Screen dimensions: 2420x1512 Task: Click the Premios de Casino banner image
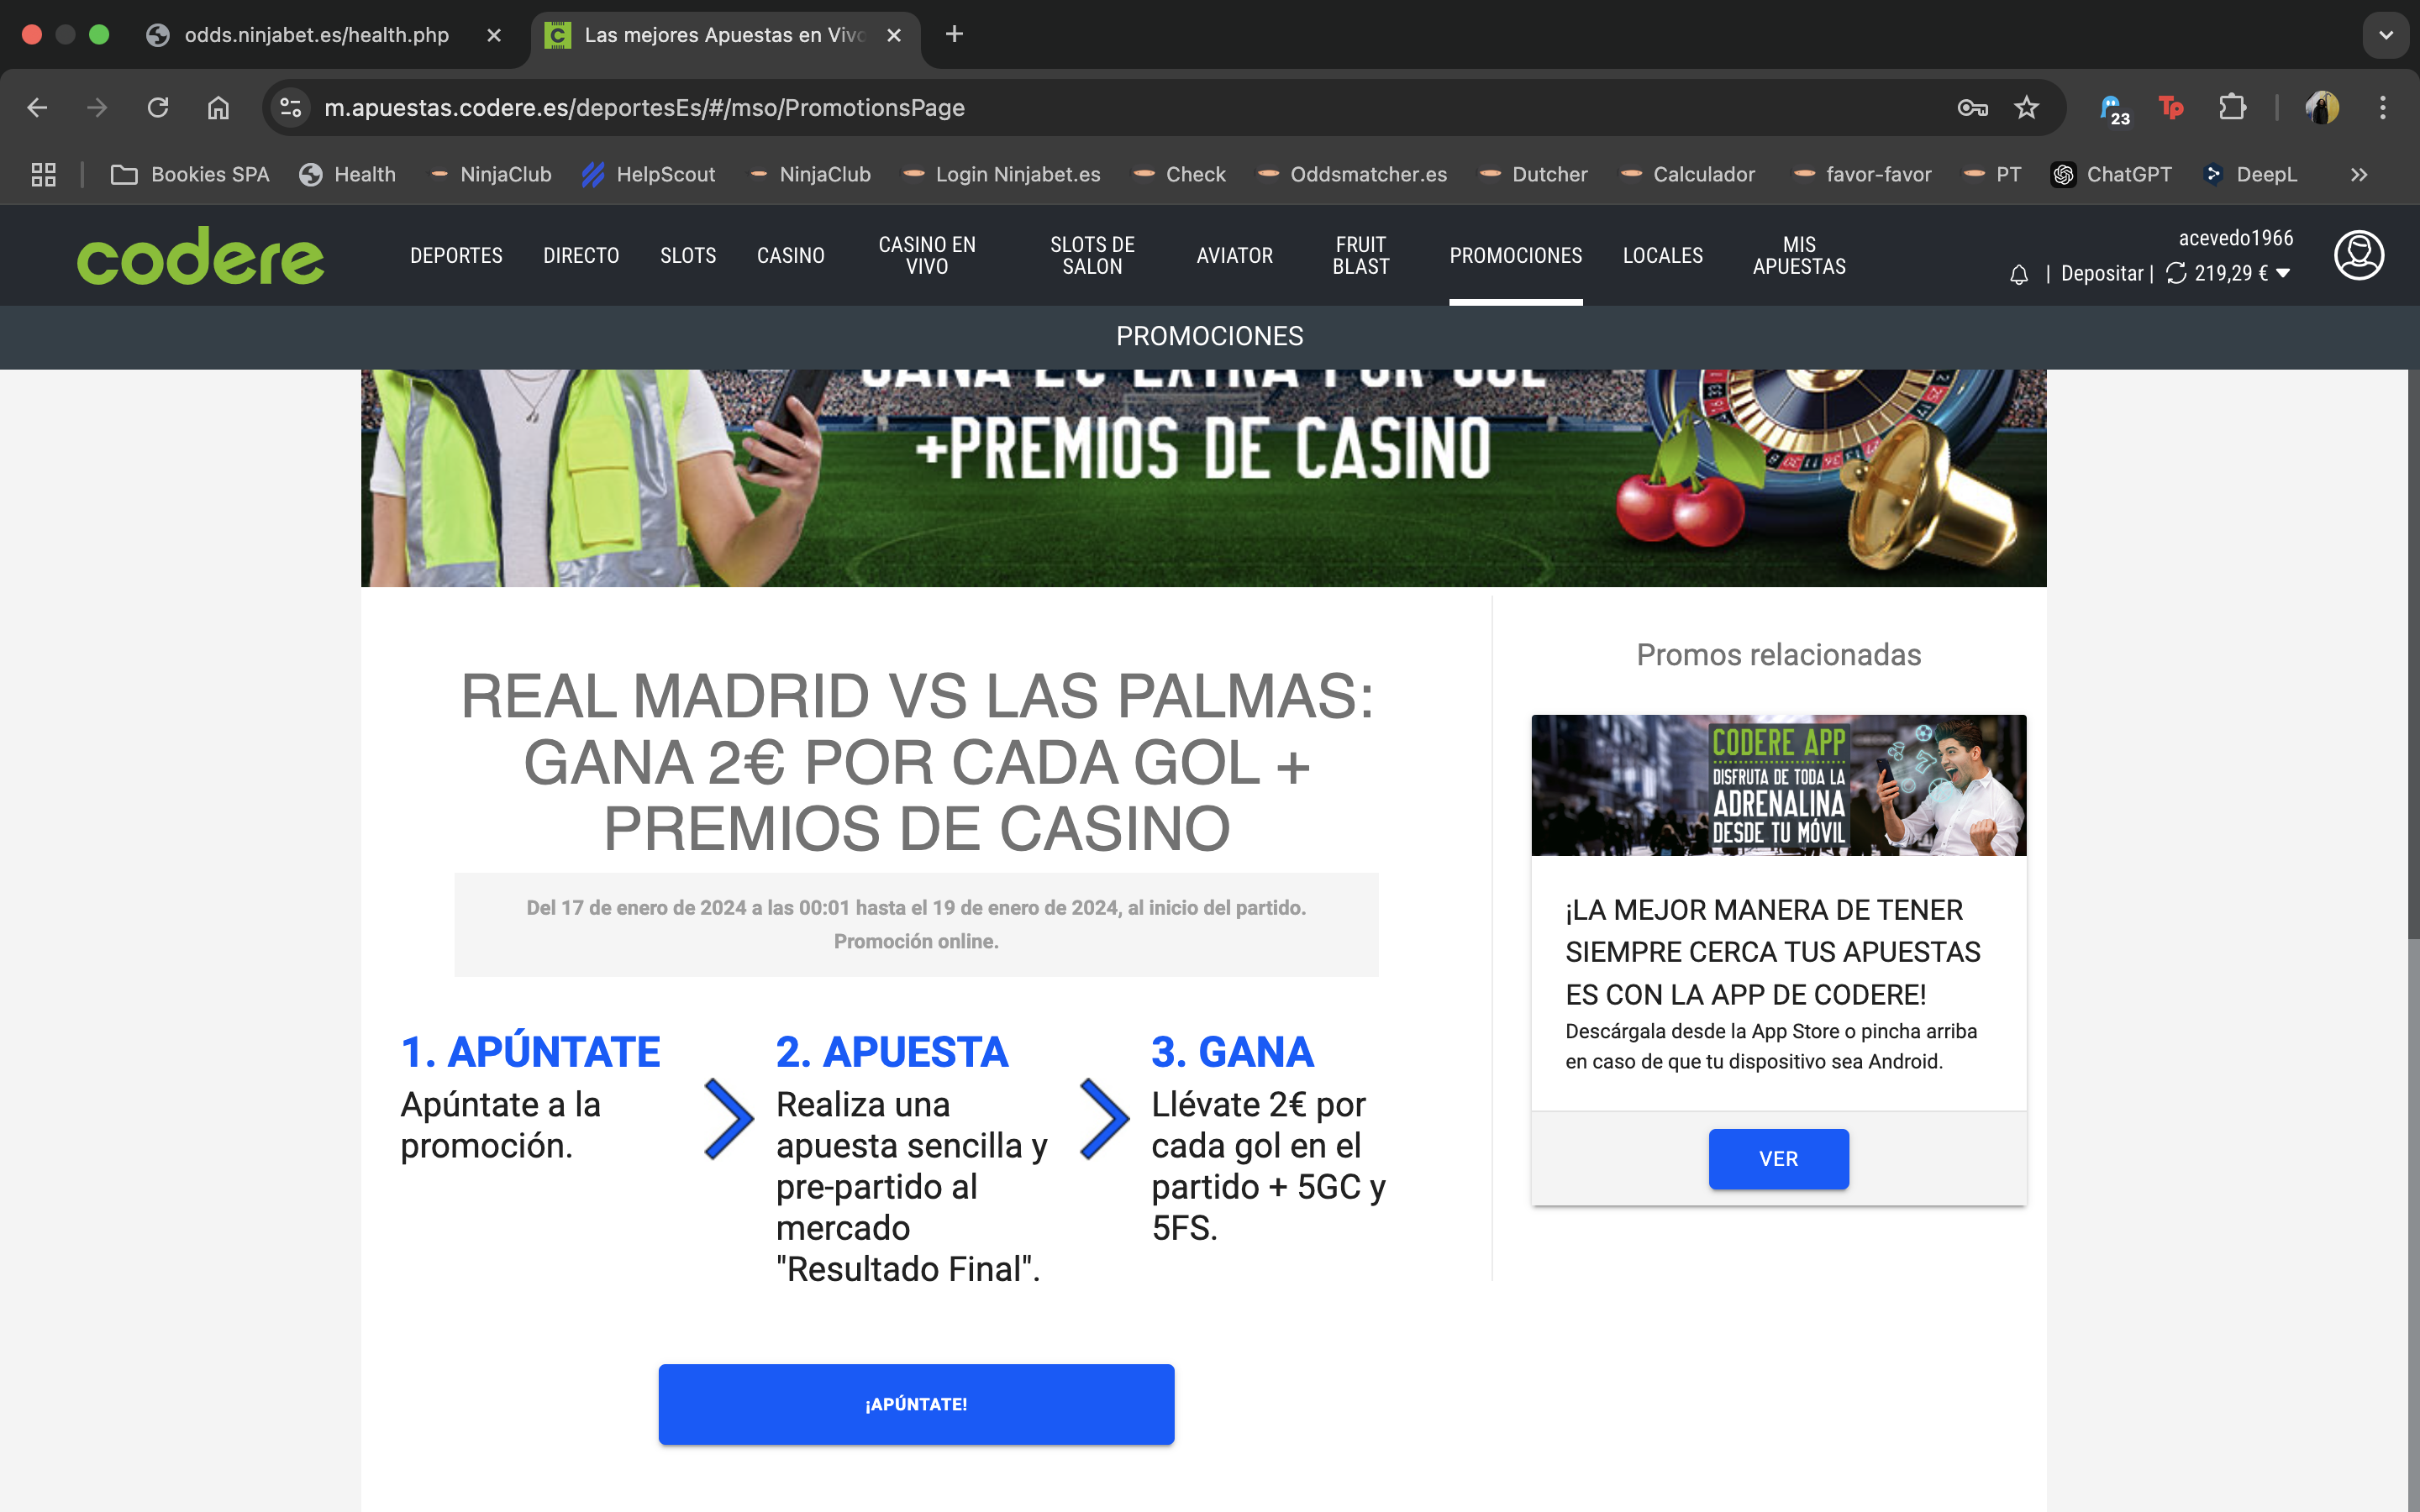point(1203,478)
